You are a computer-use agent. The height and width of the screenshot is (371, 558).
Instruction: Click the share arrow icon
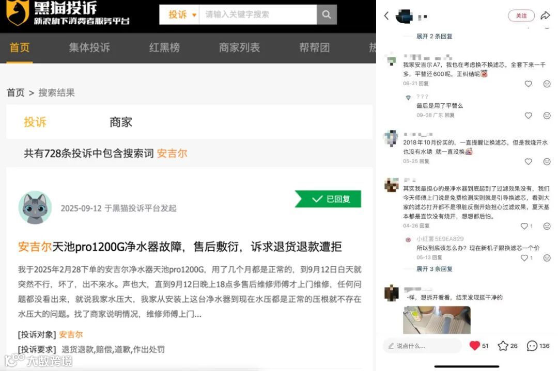[545, 15]
